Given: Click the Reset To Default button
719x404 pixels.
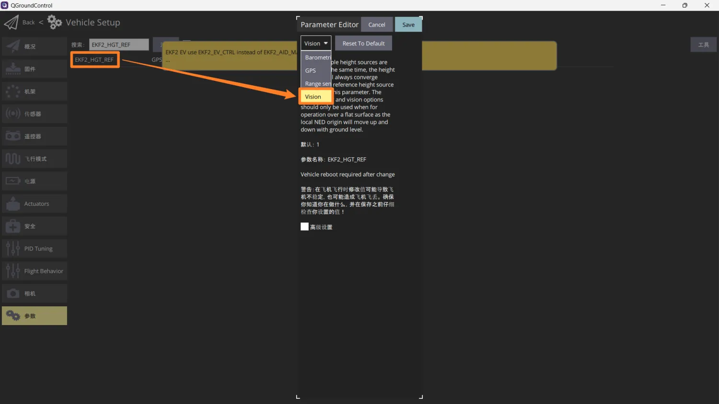Looking at the screenshot, I should 363,43.
